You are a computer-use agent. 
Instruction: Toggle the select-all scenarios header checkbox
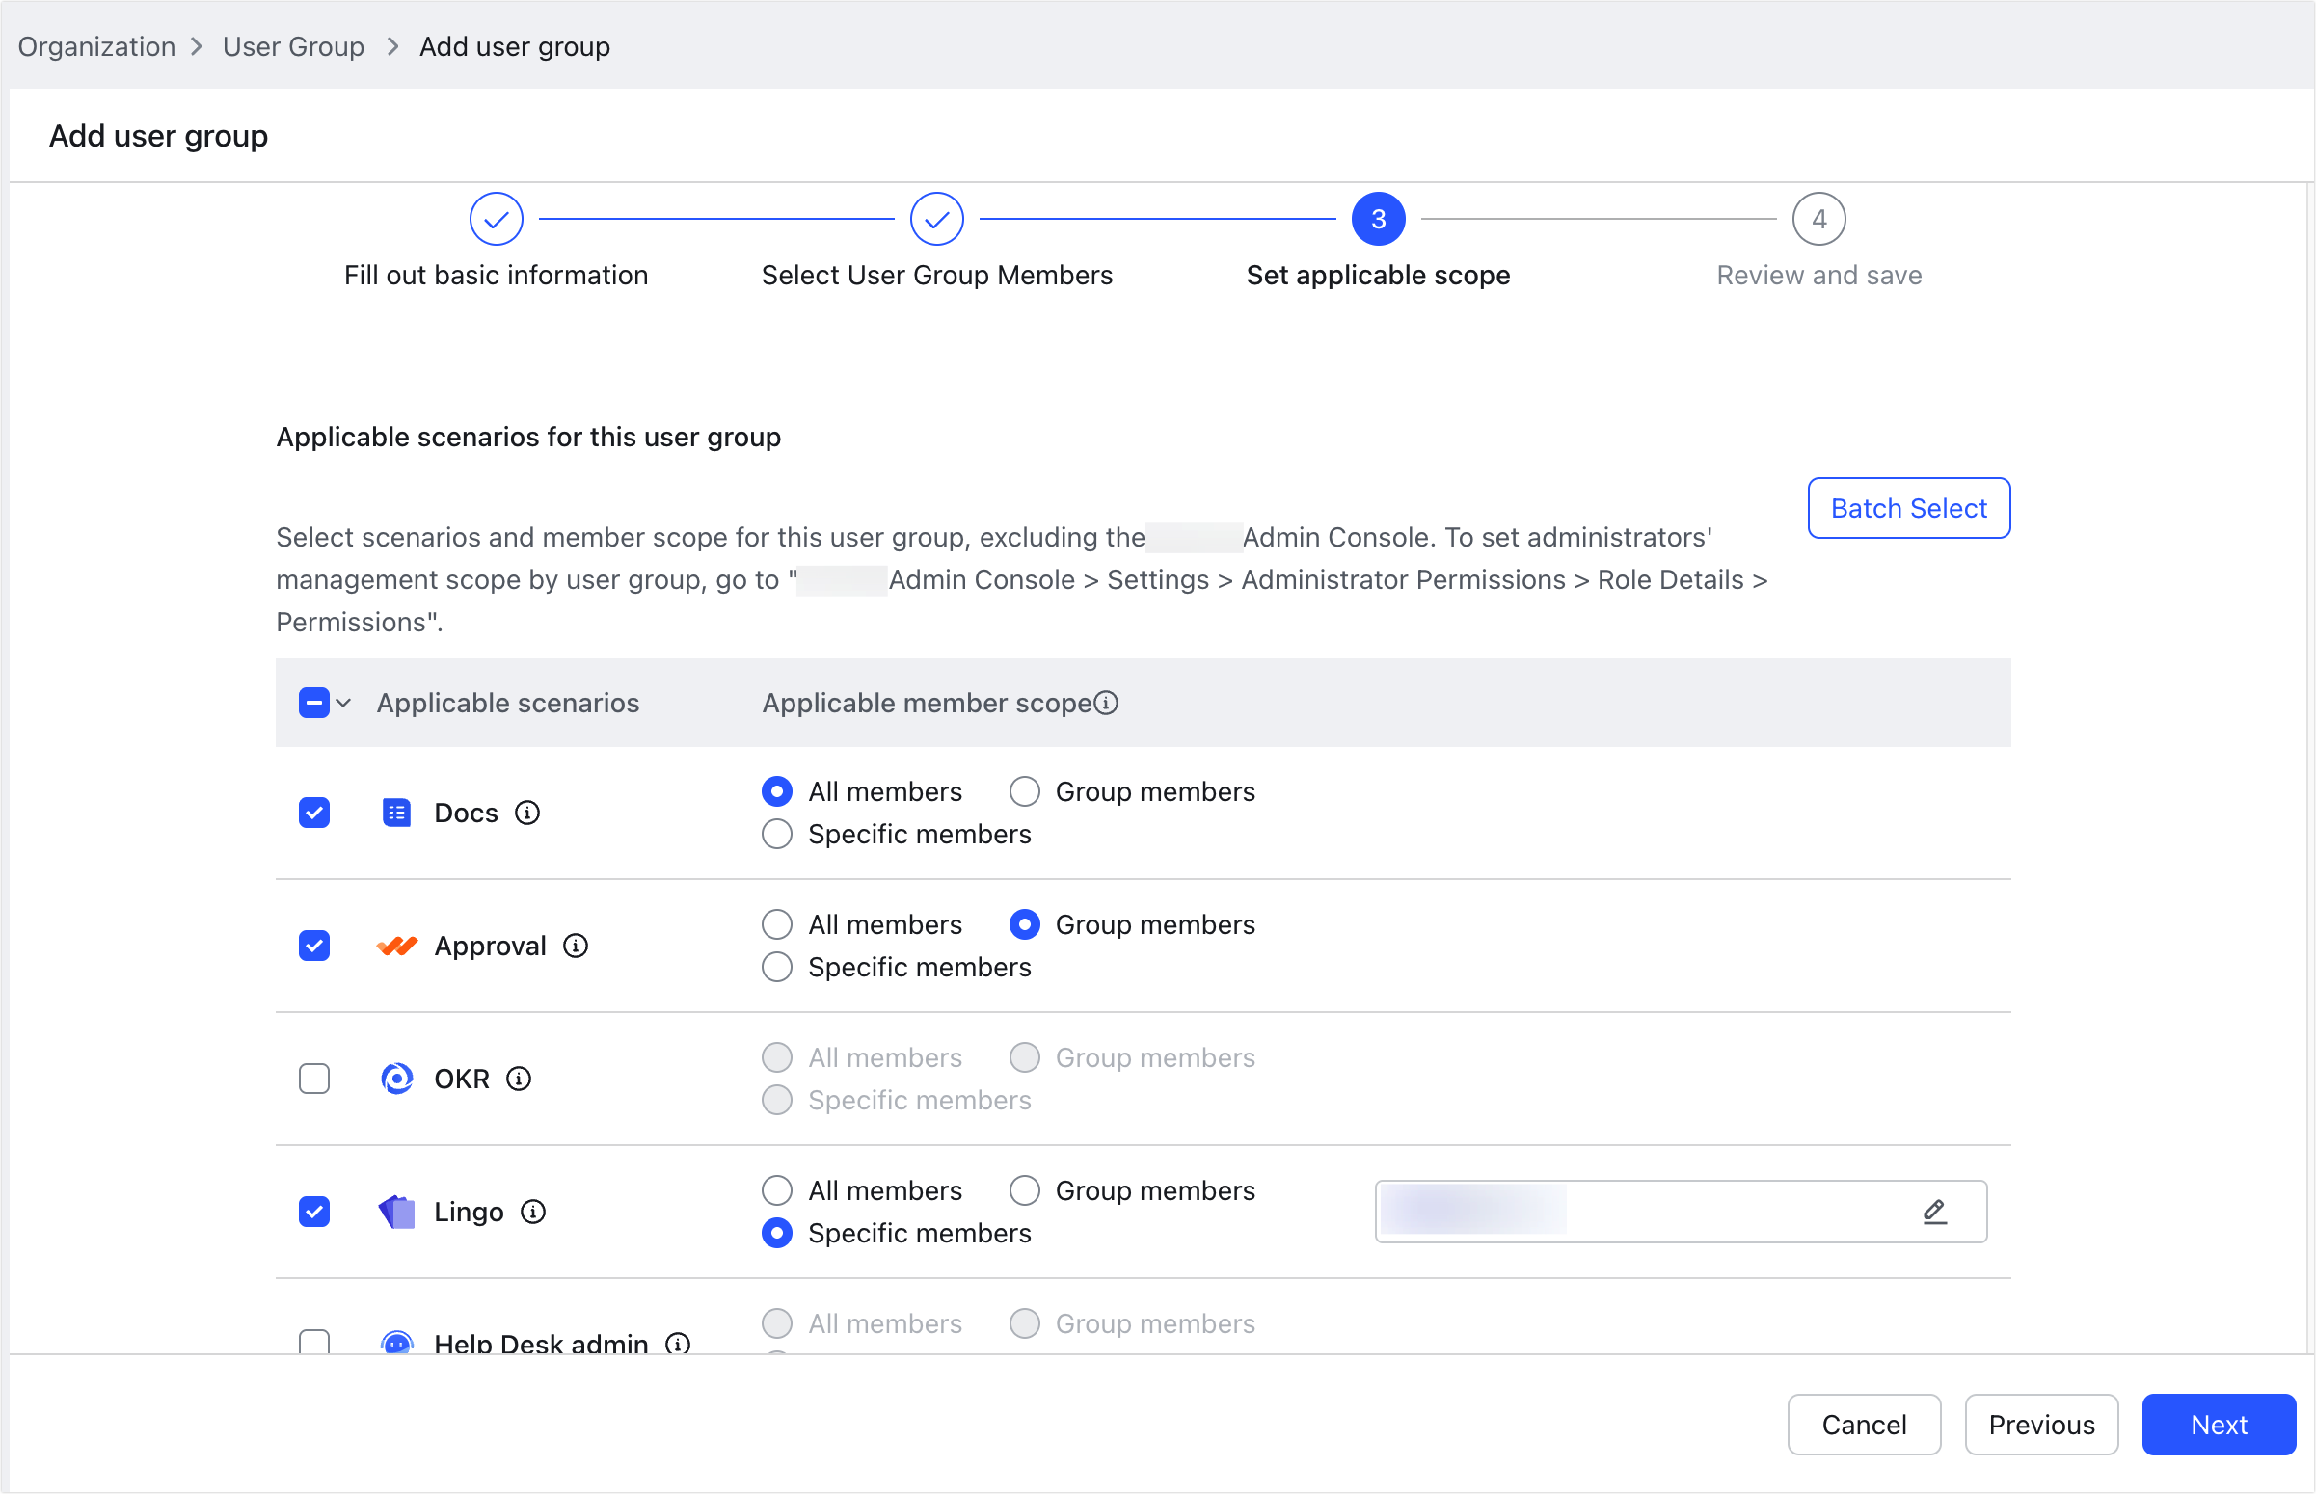tap(313, 704)
